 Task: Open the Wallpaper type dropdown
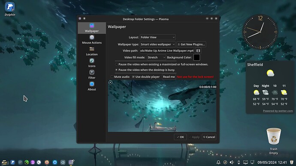(x=157, y=44)
